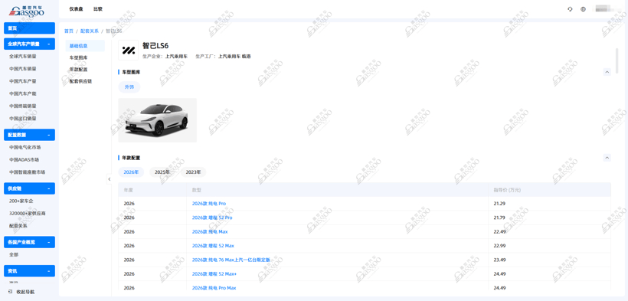Click the 收起导航 collapse icon
Screen dimensions: 628x301
(11, 292)
